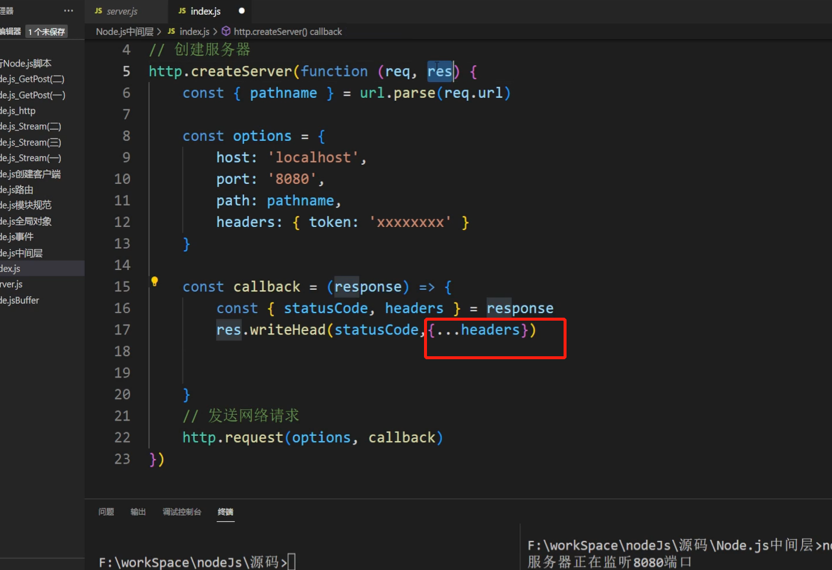
Task: Click statusCode in the destructuring on line 16
Action: [x=325, y=309]
